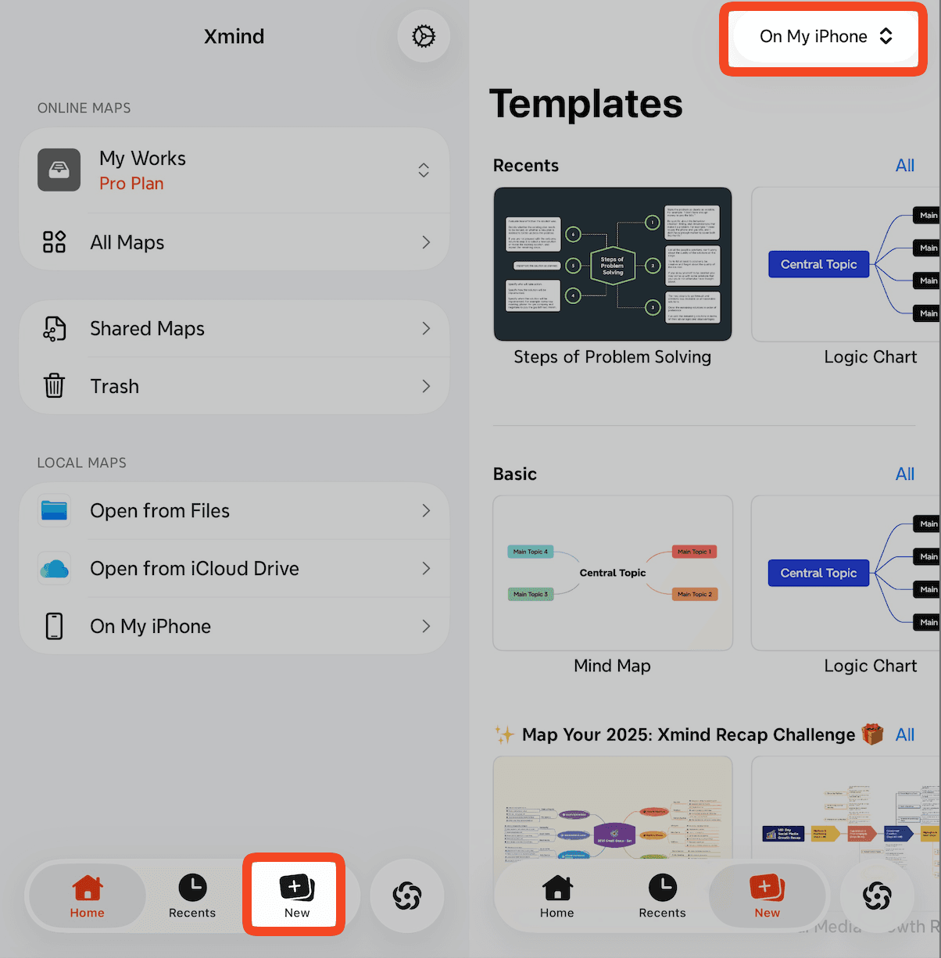This screenshot has width=941, height=958.
Task: Open first Recap Challenge mind map thumbnail
Action: [x=613, y=809]
